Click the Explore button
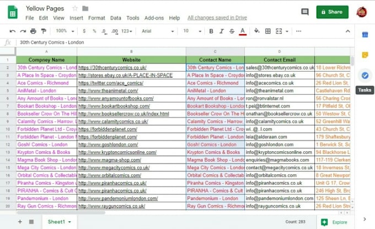This screenshot has height=229, width=375. coord(334,222)
